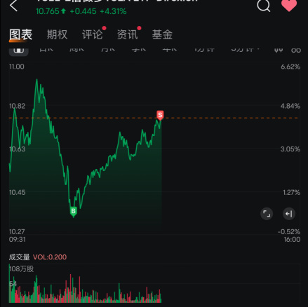Switch to the 资讯 tab
Screen dimensions: 308x307
click(x=127, y=34)
